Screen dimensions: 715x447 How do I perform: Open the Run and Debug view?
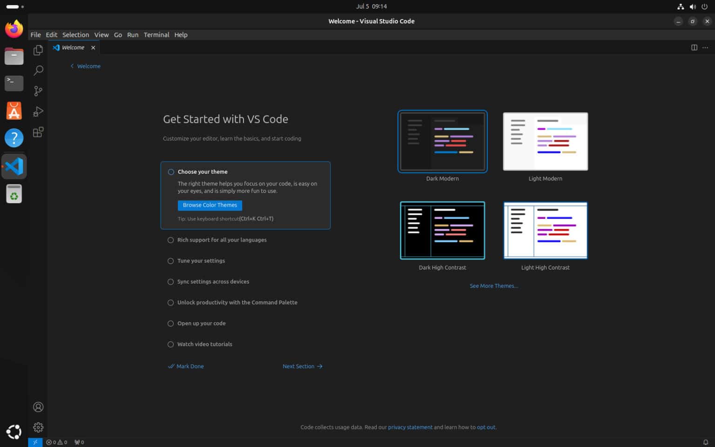coord(38,111)
